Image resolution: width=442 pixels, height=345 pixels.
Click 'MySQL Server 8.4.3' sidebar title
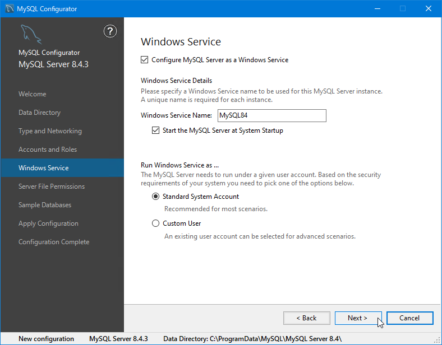(53, 64)
